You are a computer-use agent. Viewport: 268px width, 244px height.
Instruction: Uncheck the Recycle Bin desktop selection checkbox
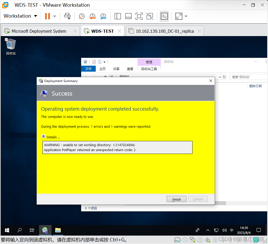click(x=7, y=40)
